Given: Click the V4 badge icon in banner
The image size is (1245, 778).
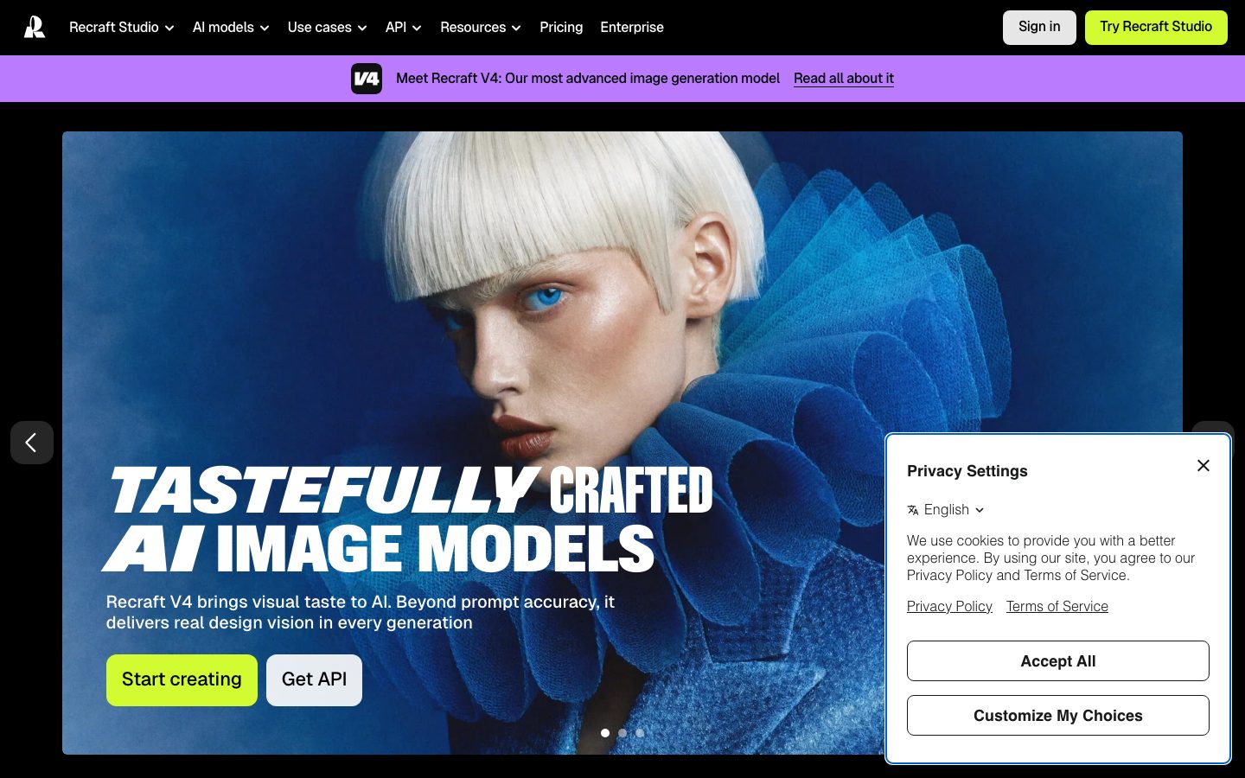Looking at the screenshot, I should point(367,79).
